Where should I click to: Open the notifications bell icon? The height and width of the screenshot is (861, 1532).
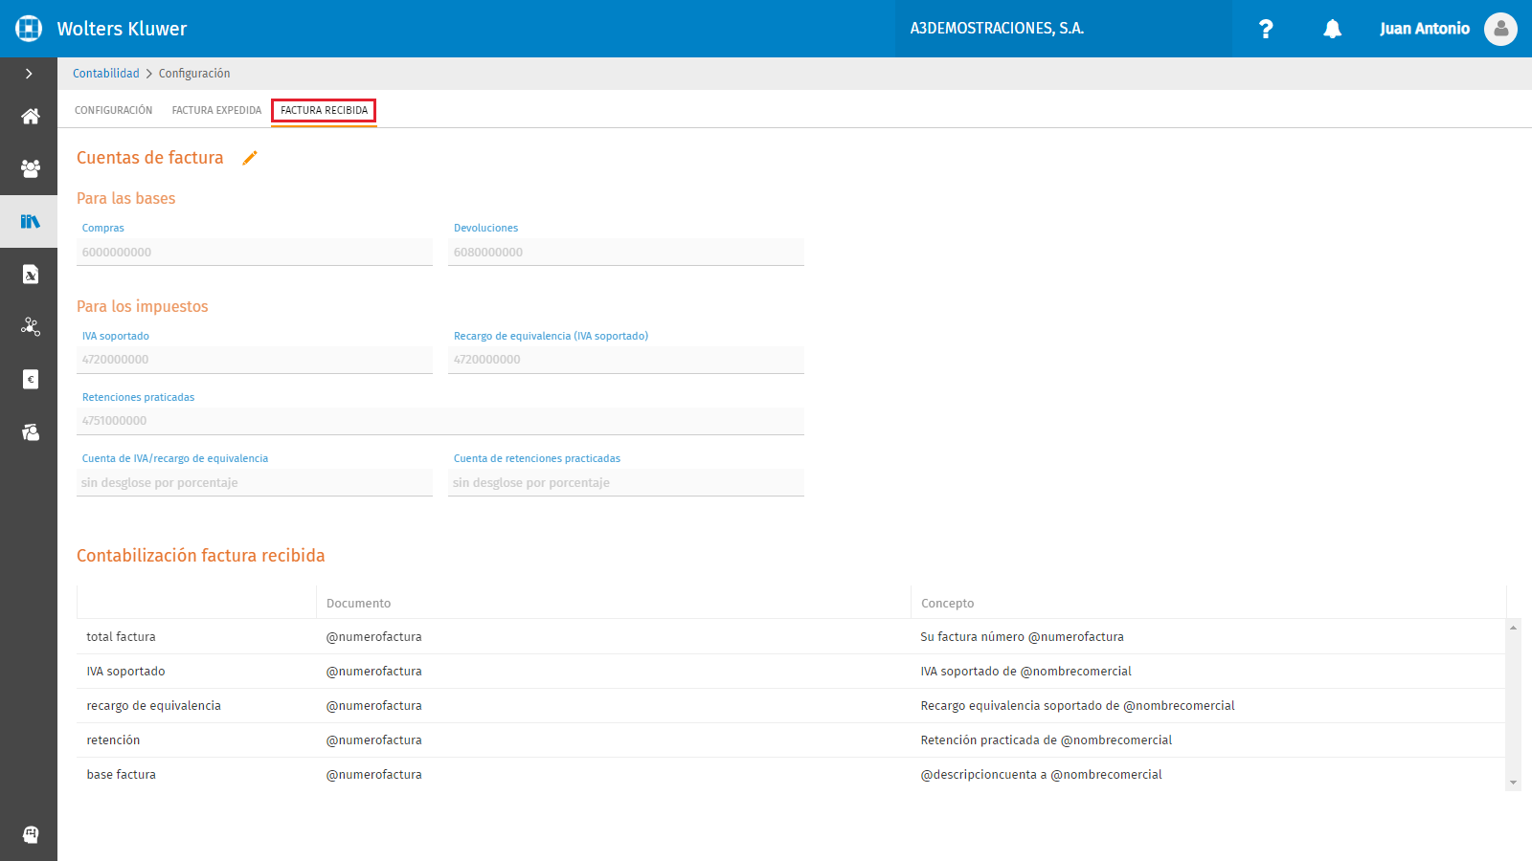click(1332, 29)
